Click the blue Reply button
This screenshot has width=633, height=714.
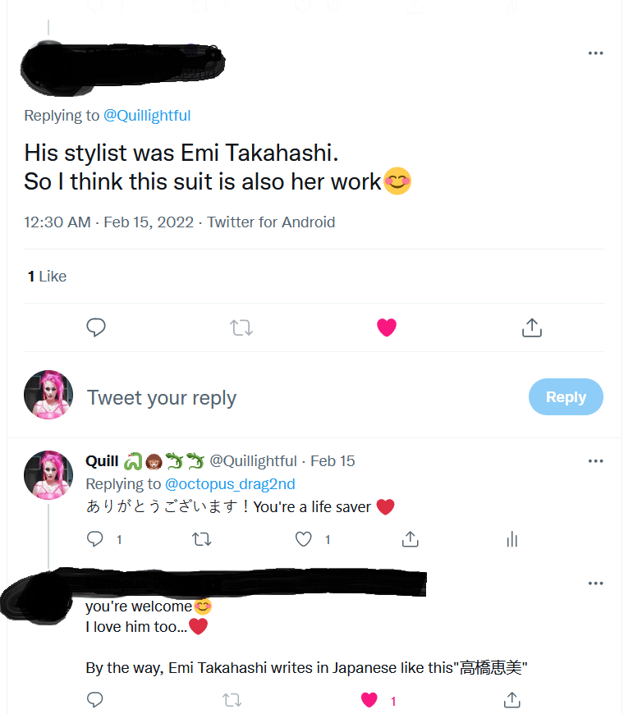coord(566,397)
